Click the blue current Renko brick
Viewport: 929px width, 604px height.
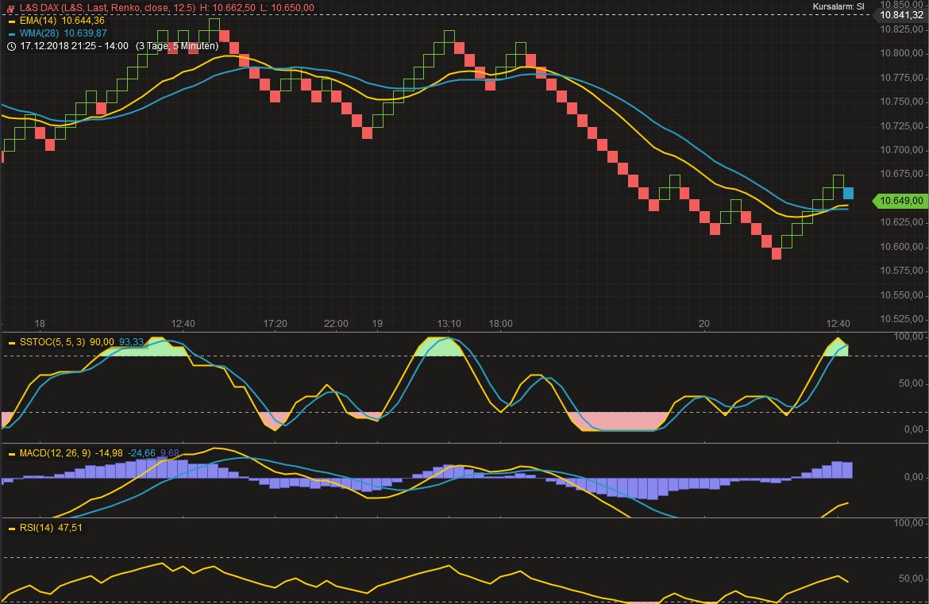tap(849, 193)
